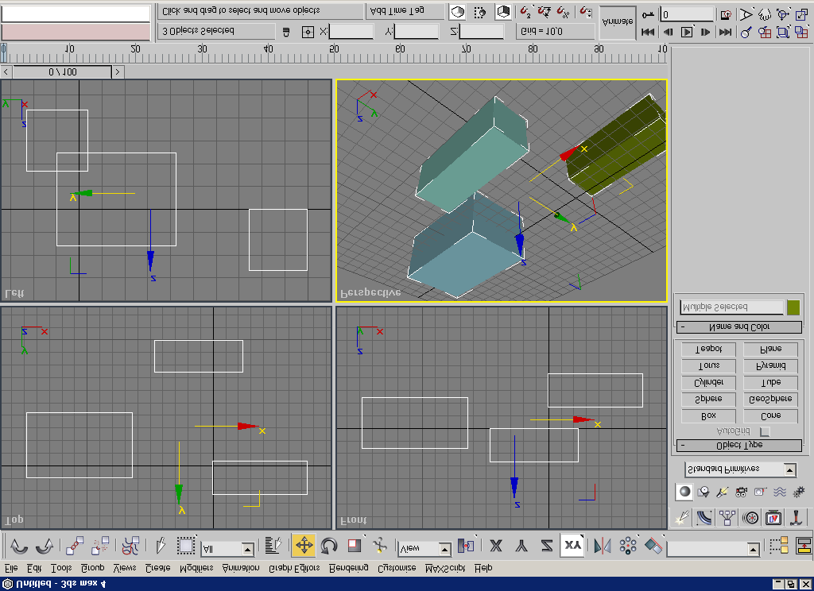
Task: Select the Shapes category icon
Action: 704,492
